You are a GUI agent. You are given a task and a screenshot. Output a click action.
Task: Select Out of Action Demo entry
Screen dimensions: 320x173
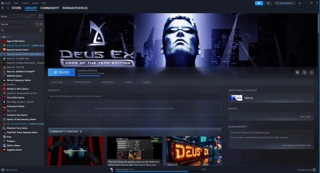pos(22,124)
